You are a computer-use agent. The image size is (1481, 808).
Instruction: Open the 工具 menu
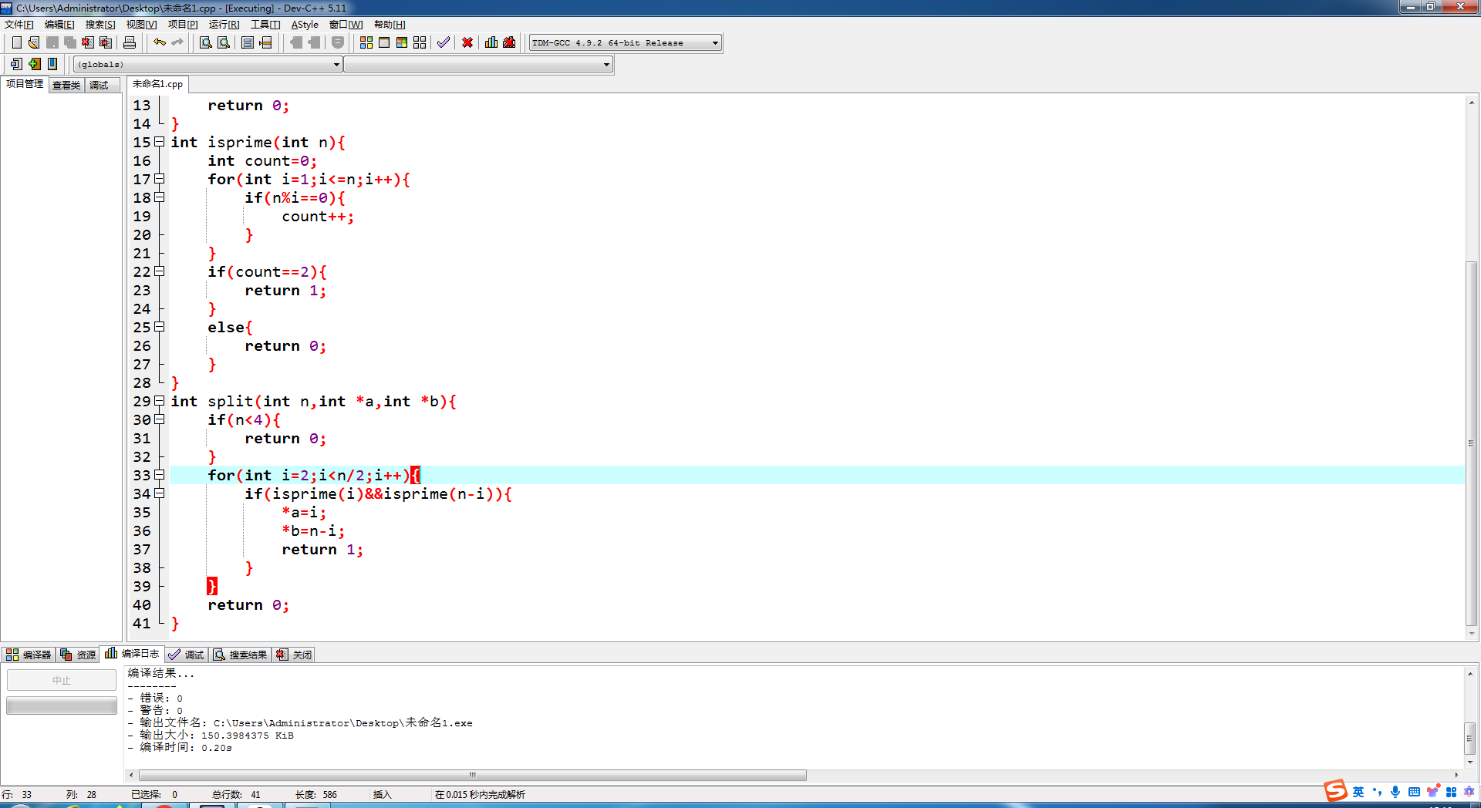(265, 25)
